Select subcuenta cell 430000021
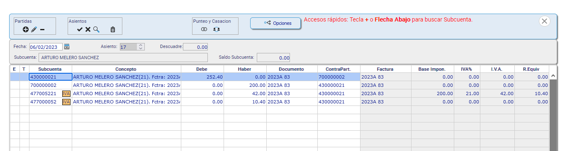Viewport: 565px width, 151px height. pyautogui.click(x=50, y=77)
